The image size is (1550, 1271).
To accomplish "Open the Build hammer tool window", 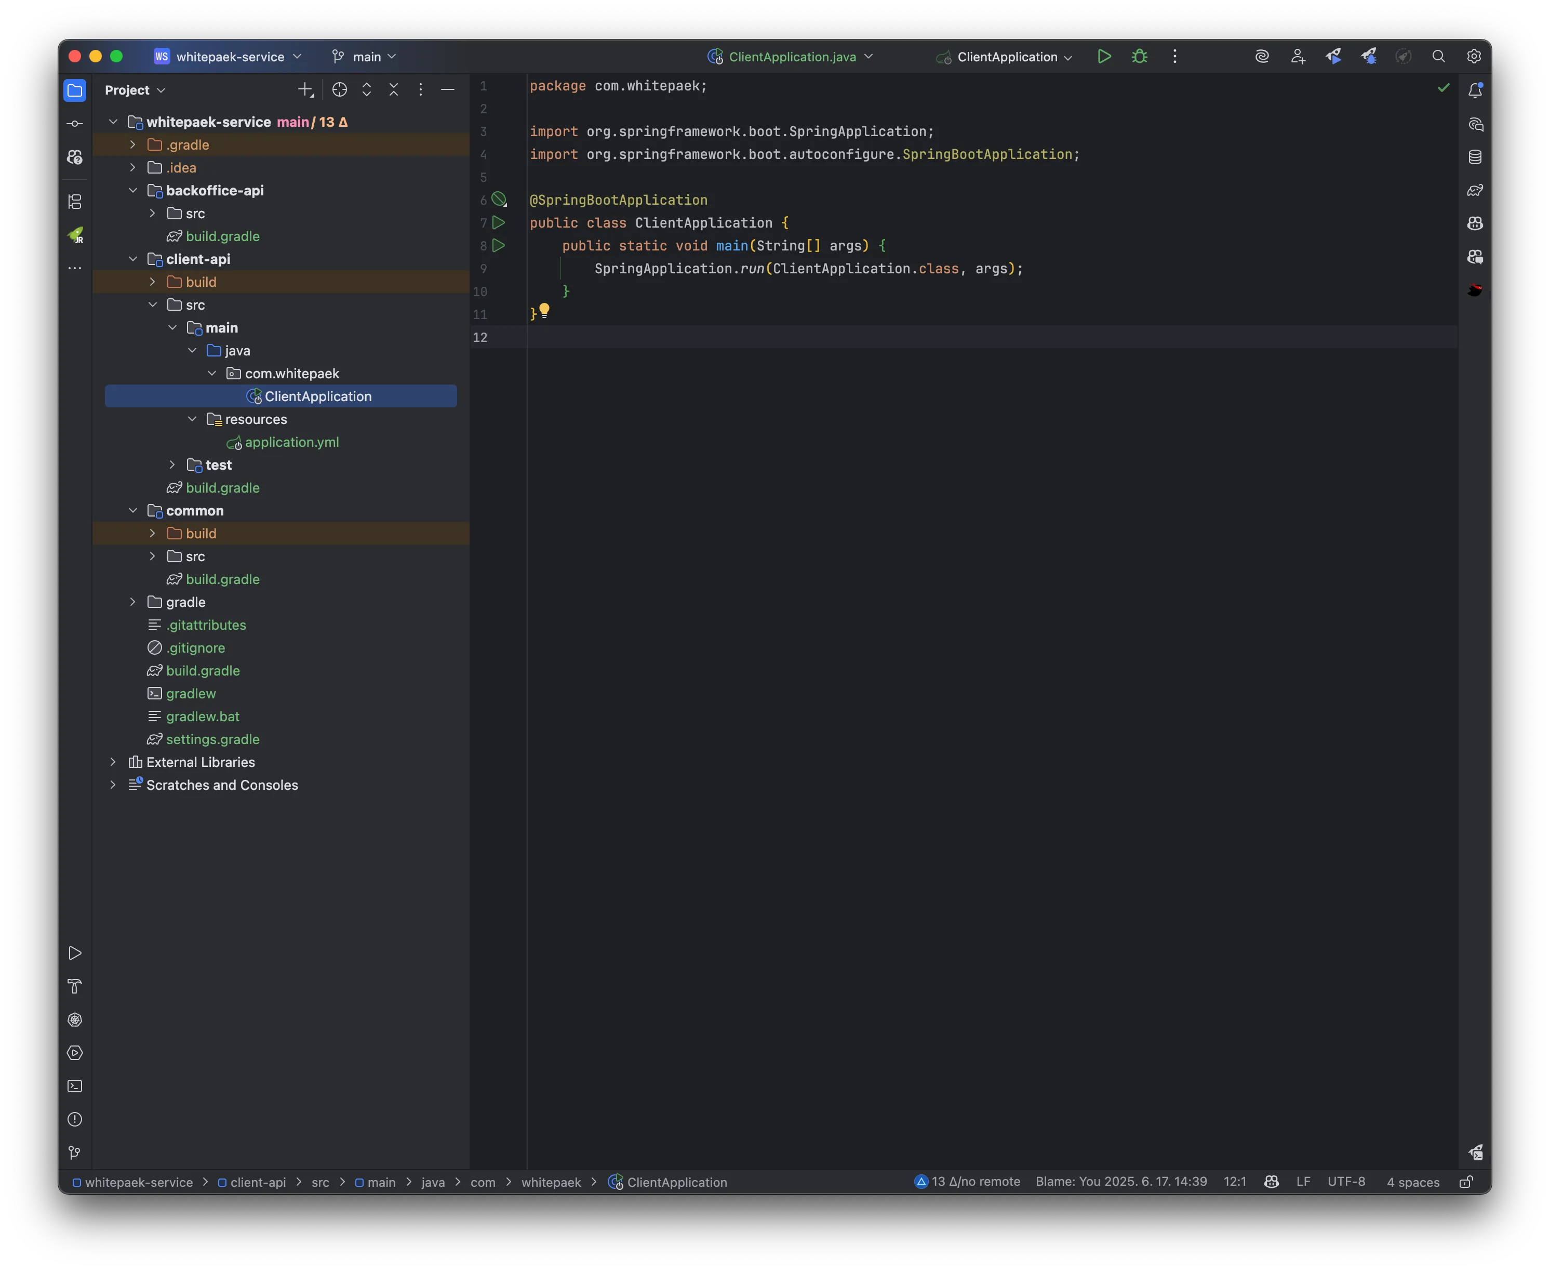I will (x=75, y=986).
